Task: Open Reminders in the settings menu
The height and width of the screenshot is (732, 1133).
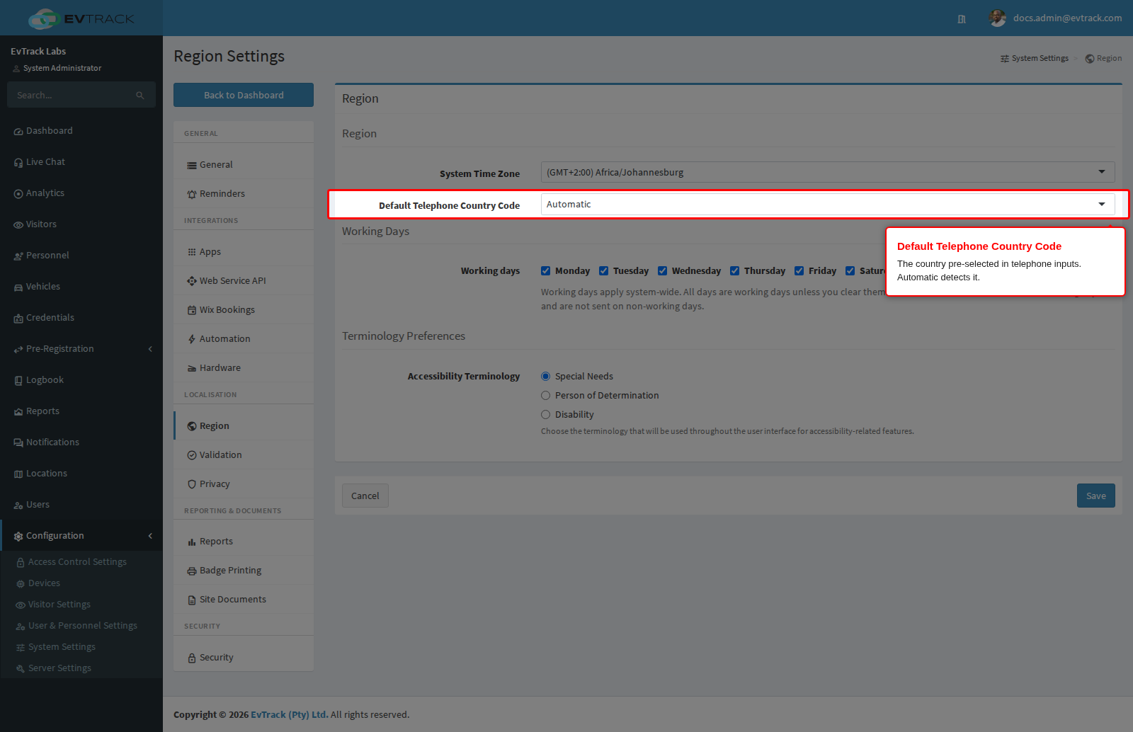Action: click(244, 194)
